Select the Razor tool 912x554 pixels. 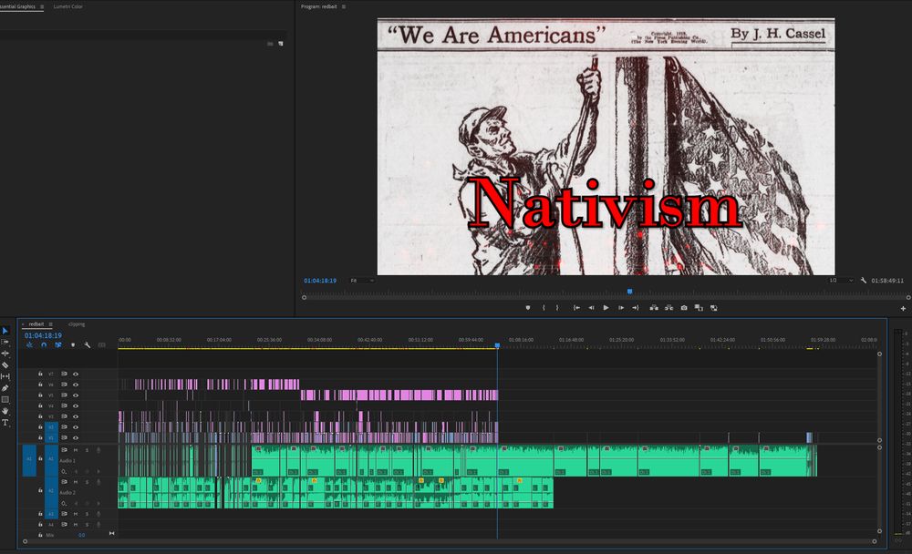(x=5, y=365)
